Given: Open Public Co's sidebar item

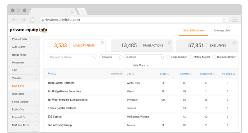Looking at the screenshot, I should pyautogui.click(x=24, y=110).
